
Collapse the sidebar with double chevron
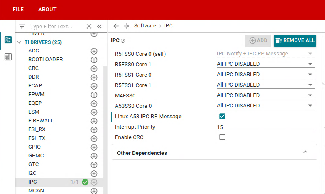(99, 26)
